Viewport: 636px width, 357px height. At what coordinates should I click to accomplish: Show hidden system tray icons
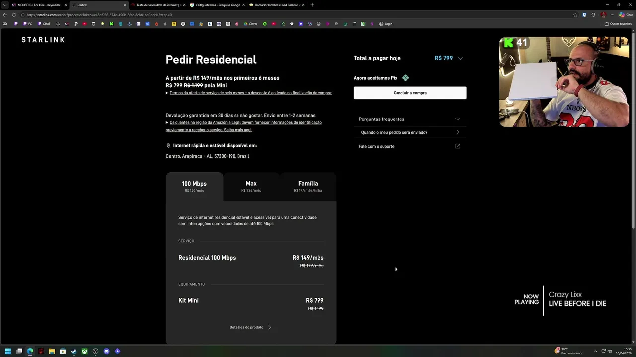click(x=596, y=351)
